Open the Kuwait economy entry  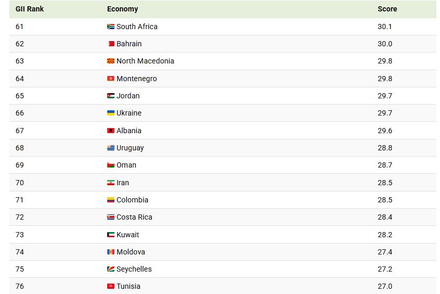pyautogui.click(x=128, y=235)
